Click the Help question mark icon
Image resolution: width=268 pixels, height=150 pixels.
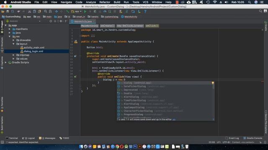click(x=145, y=11)
